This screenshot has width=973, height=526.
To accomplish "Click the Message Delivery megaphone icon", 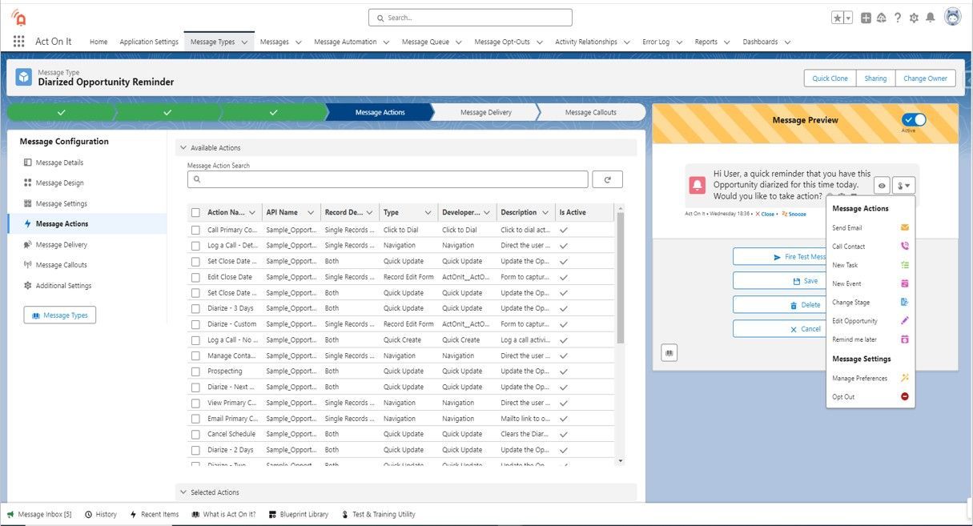I will (x=28, y=245).
